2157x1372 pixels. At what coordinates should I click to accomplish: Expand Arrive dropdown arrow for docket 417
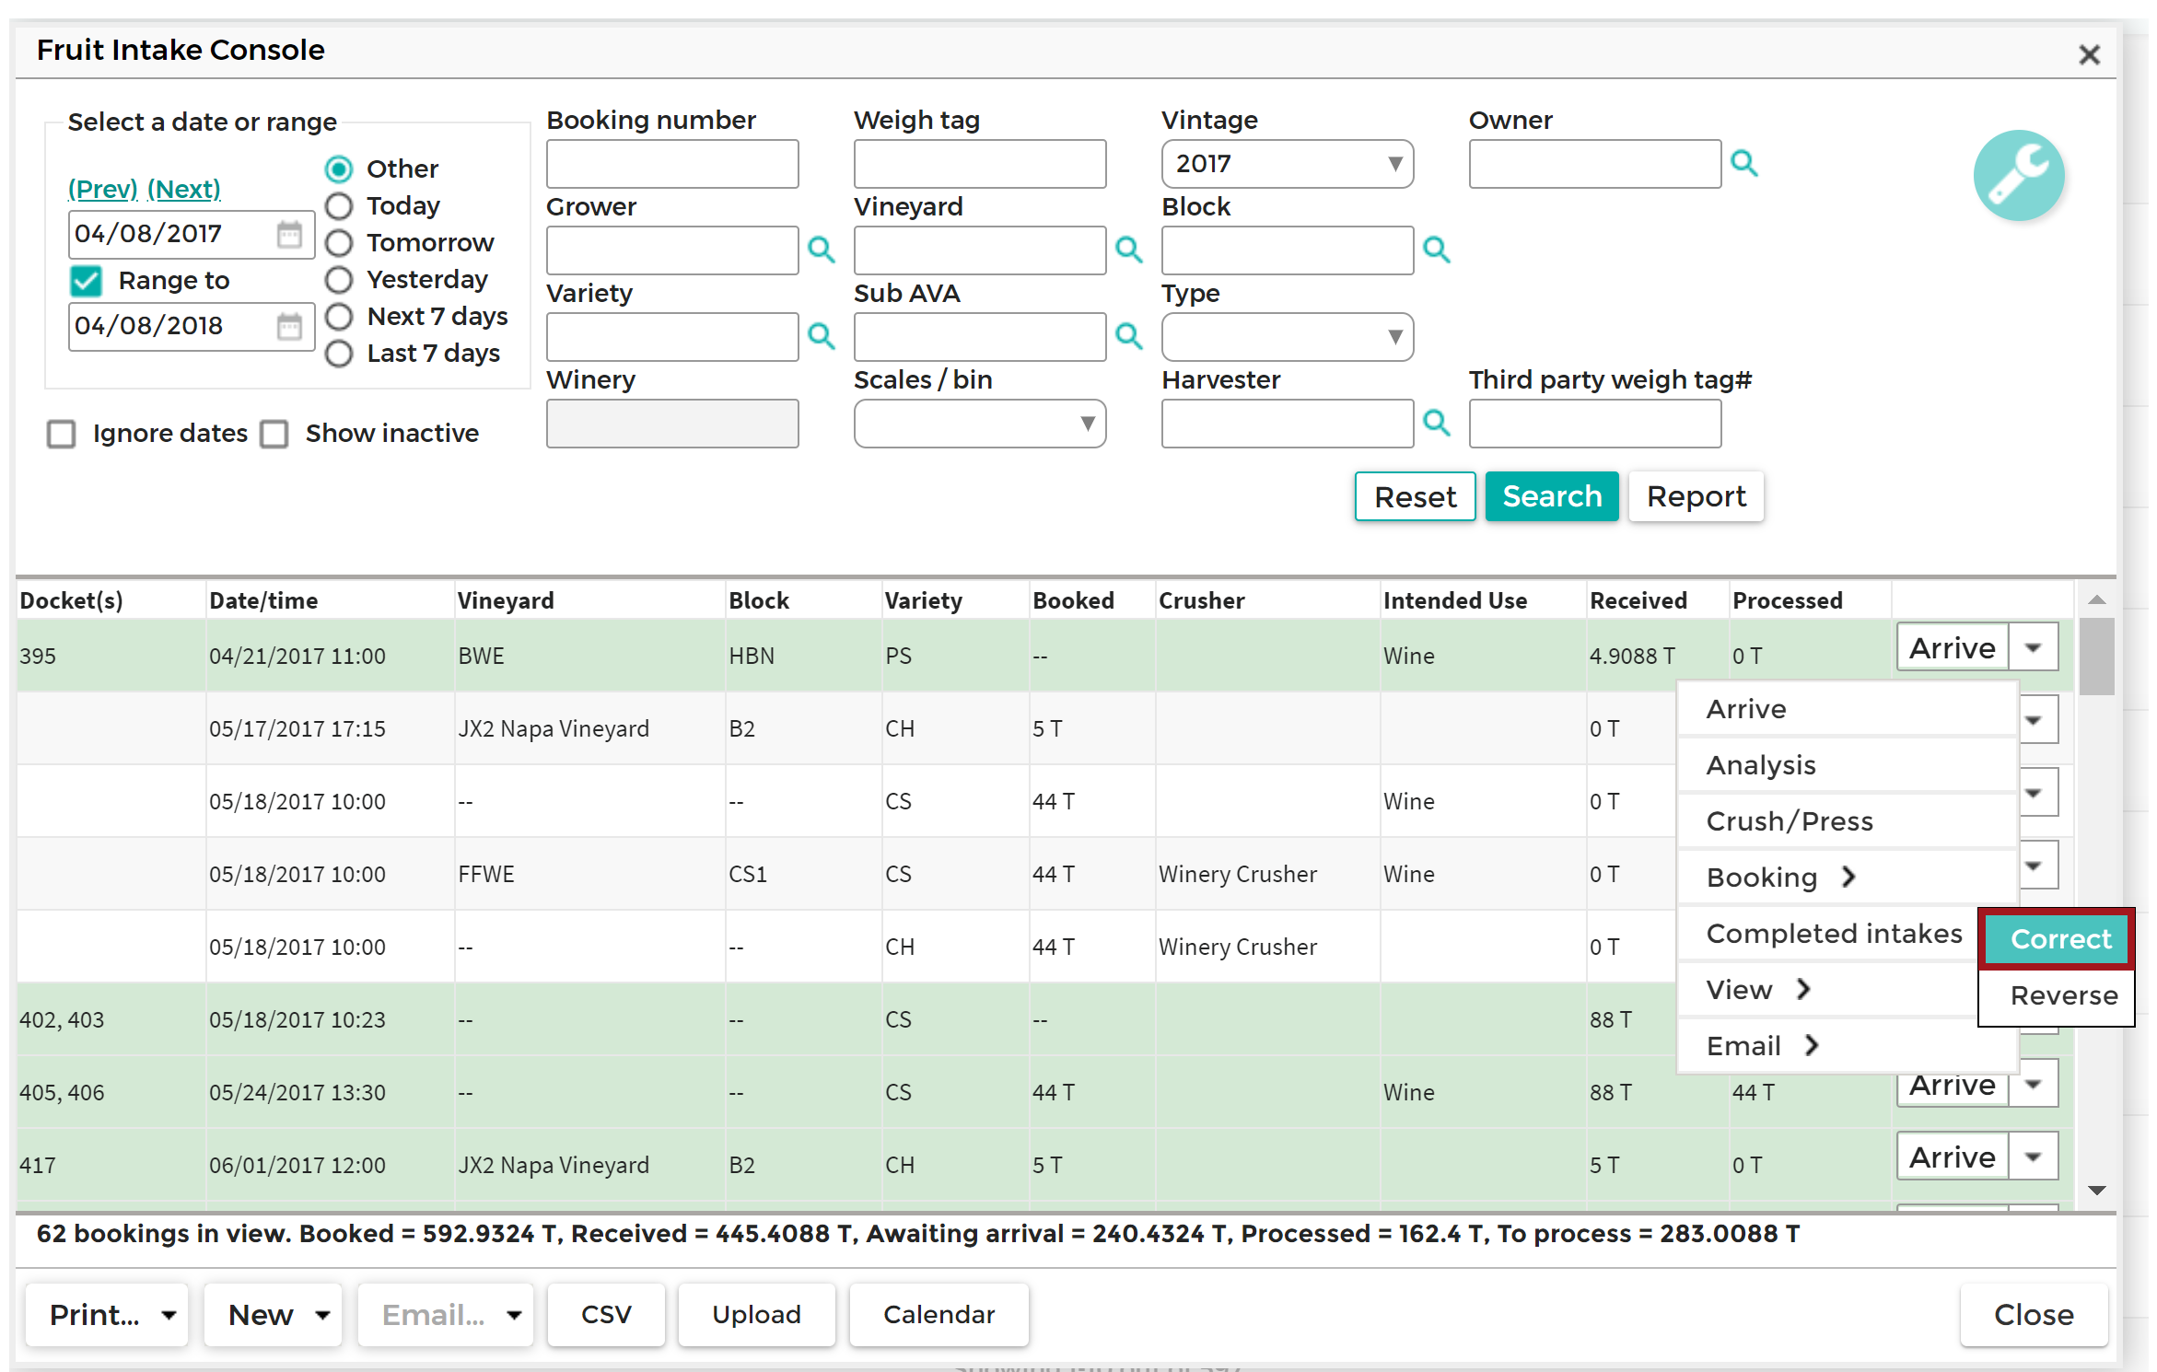coord(2033,1157)
